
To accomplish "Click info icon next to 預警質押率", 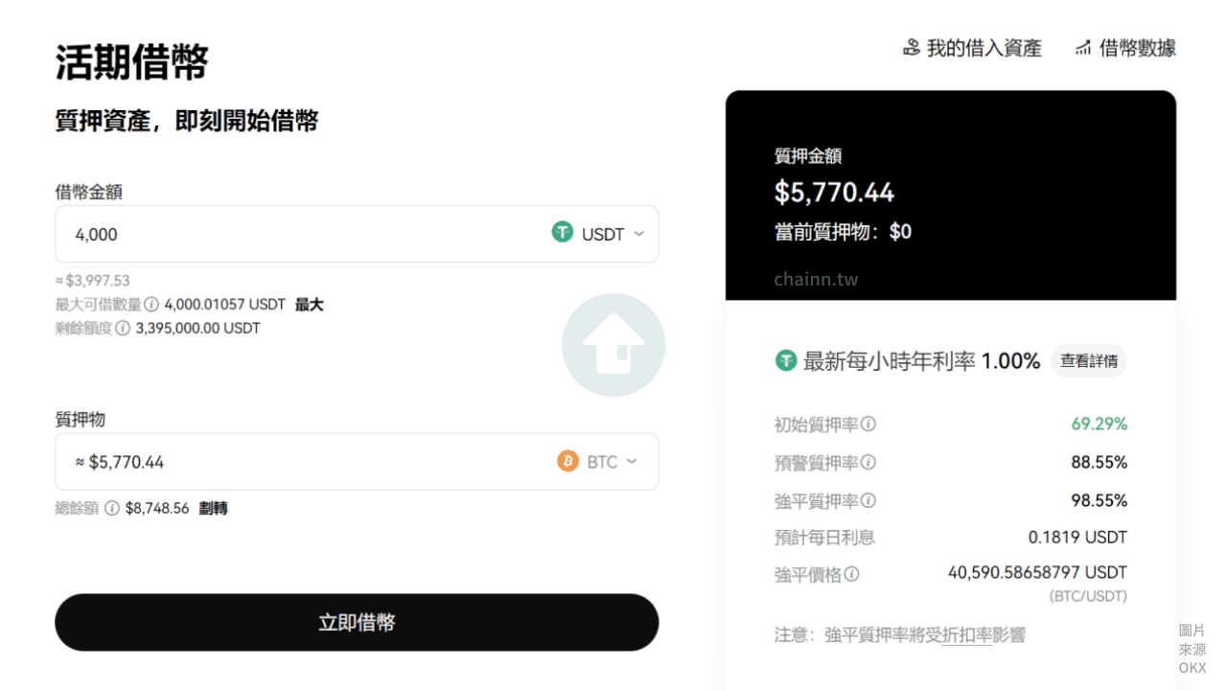I will pos(868,462).
